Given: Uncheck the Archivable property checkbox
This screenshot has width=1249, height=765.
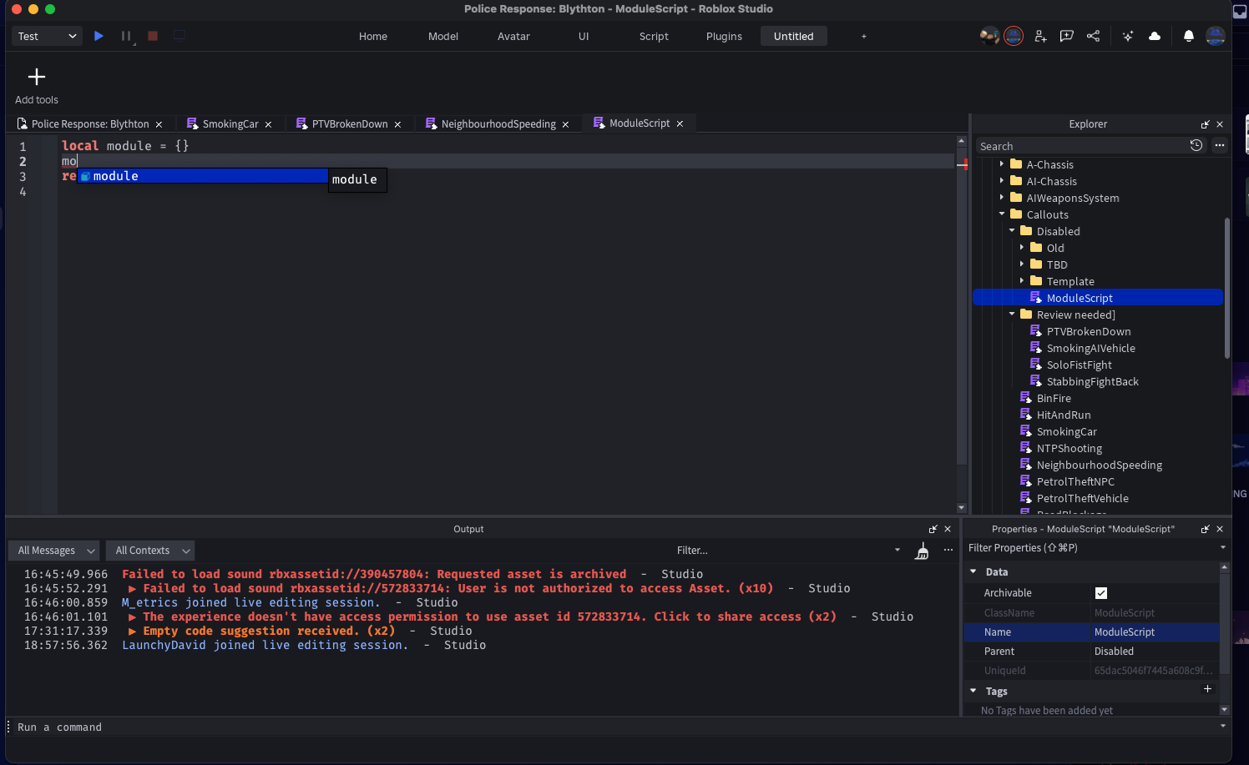Looking at the screenshot, I should pos(1101,592).
